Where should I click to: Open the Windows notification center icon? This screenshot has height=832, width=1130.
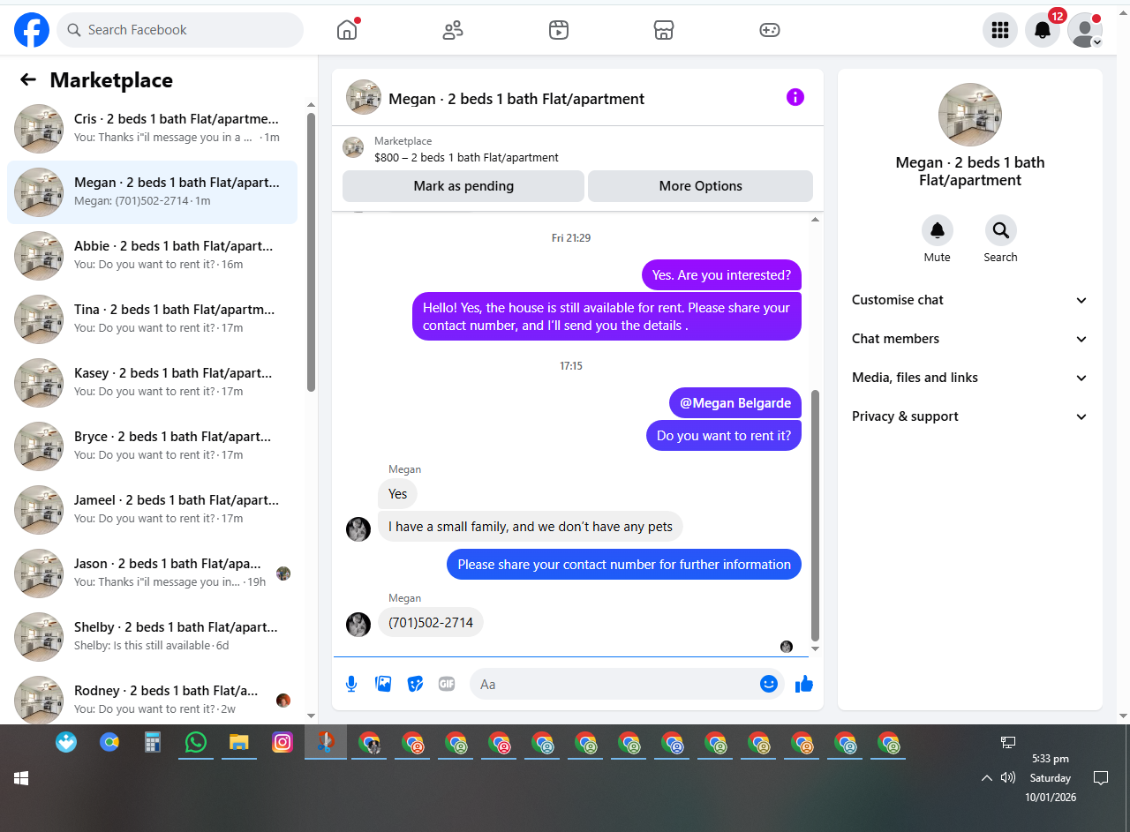click(1101, 778)
